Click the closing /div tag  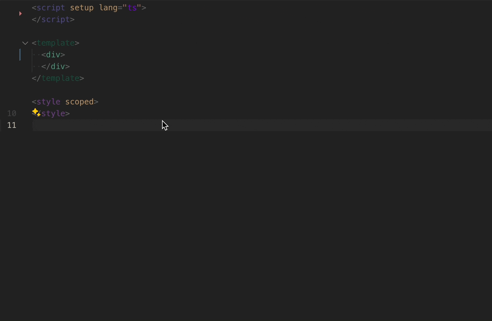click(58, 66)
